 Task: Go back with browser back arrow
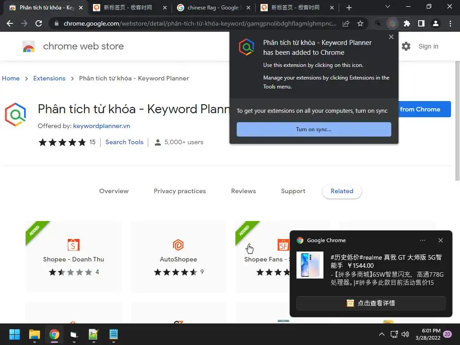point(10,23)
